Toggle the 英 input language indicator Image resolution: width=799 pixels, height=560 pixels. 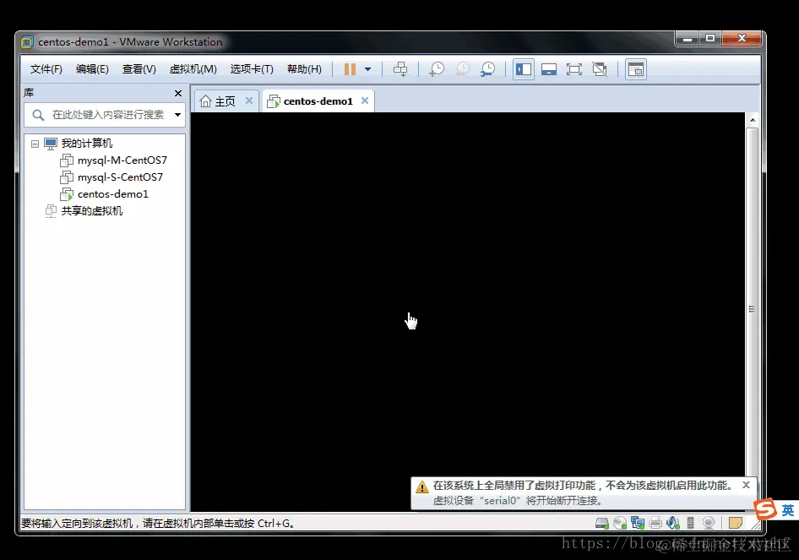click(x=788, y=510)
